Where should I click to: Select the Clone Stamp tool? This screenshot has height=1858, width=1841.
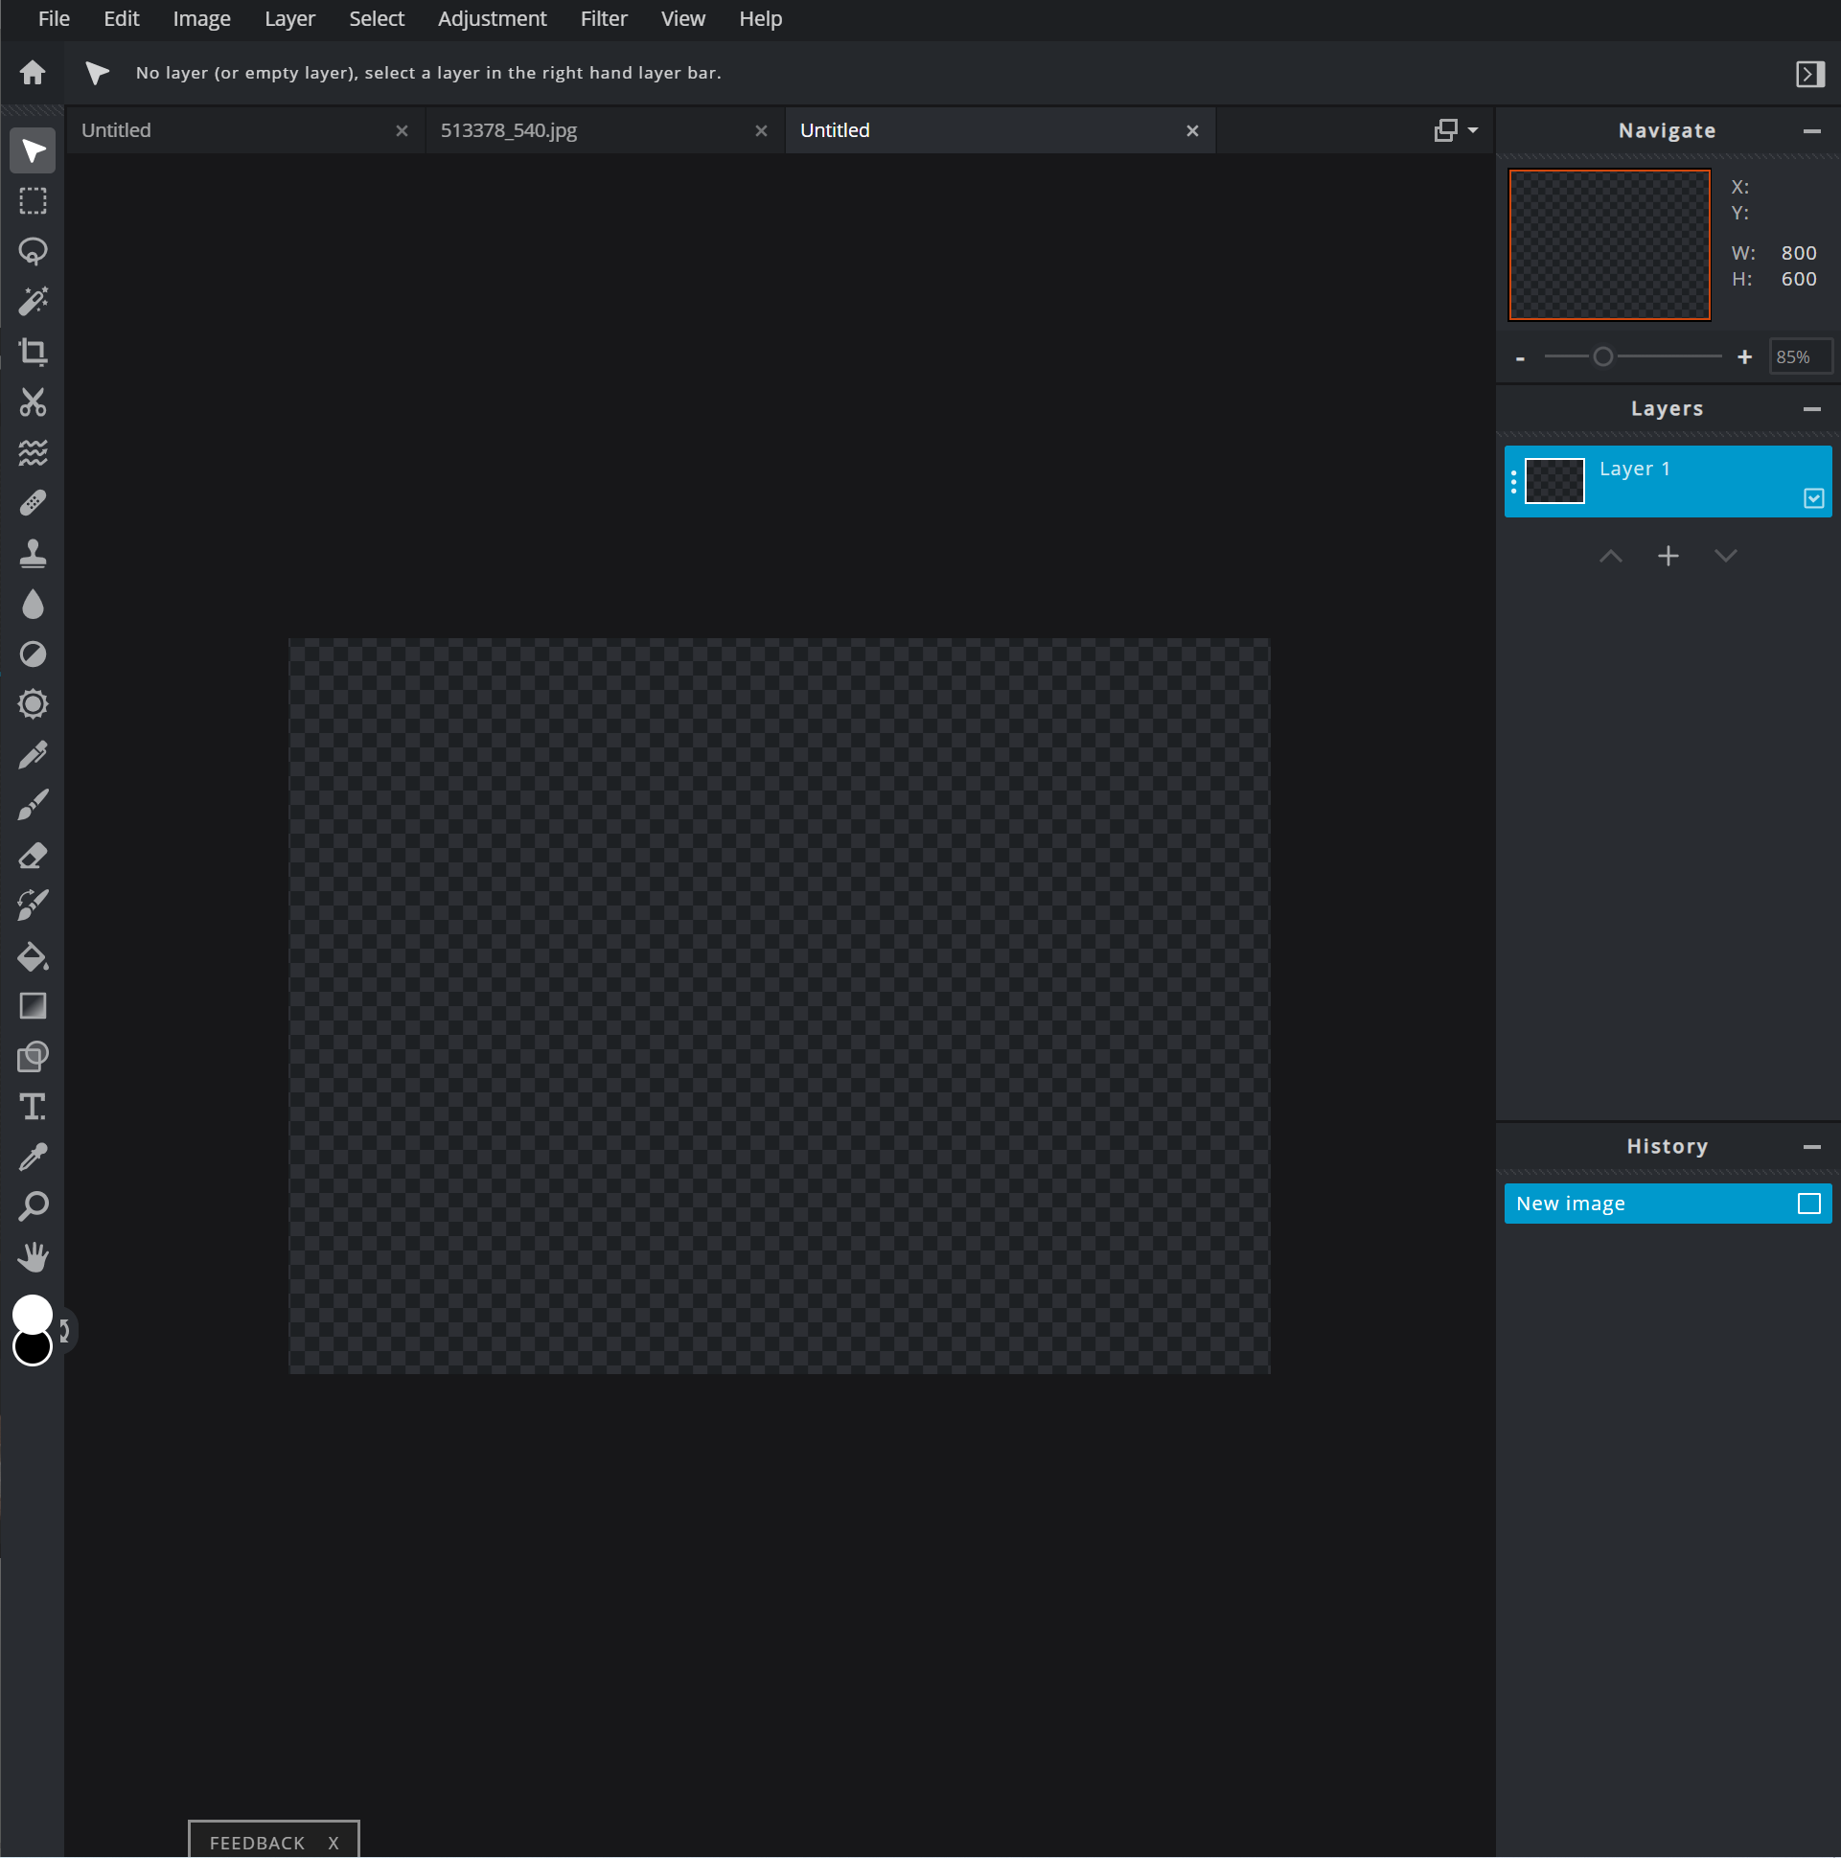coord(33,553)
